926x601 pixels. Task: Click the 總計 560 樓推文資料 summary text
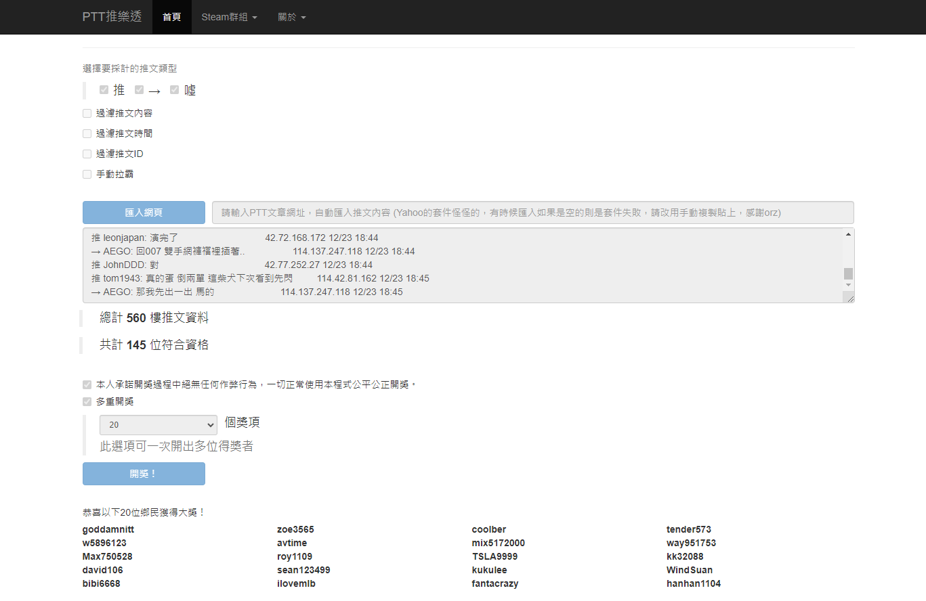click(154, 318)
